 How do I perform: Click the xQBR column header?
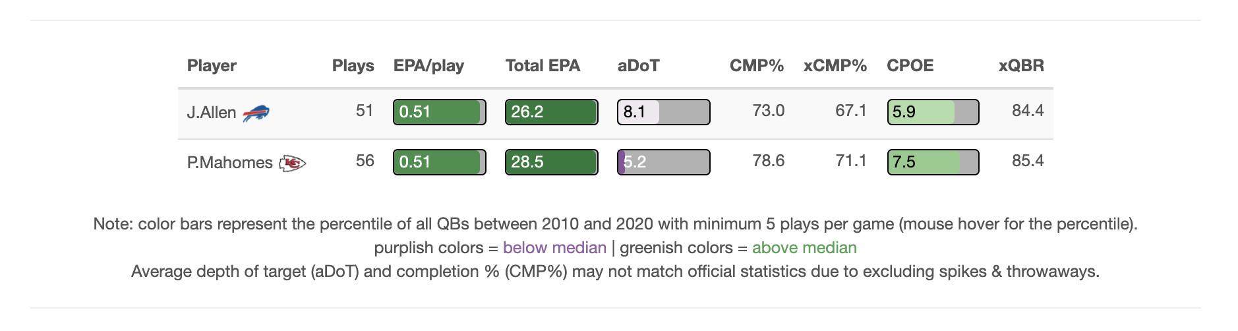pyautogui.click(x=1020, y=66)
